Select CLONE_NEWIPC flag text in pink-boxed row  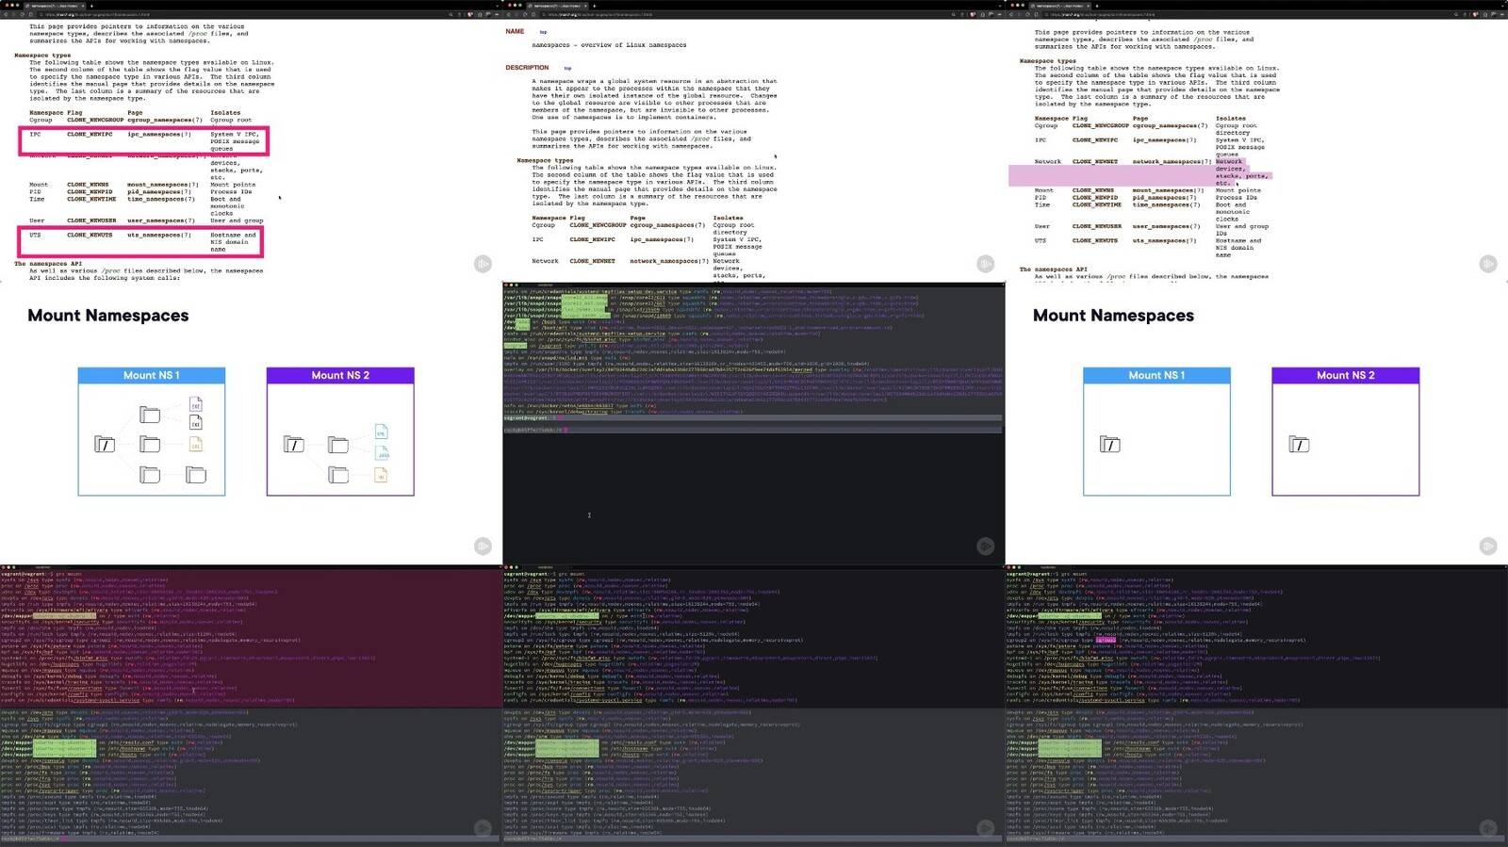[x=90, y=134]
